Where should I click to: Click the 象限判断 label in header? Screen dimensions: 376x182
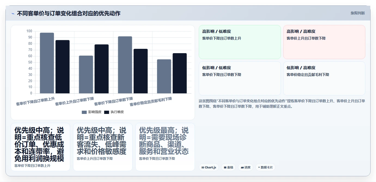(x=357, y=13)
